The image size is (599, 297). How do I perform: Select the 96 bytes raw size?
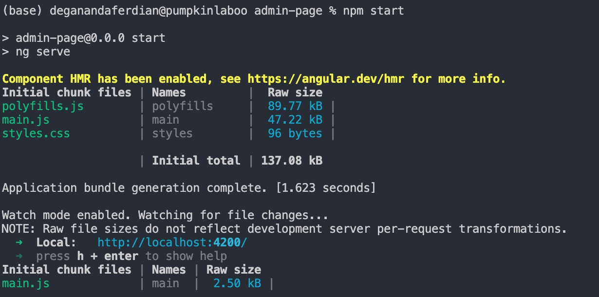click(x=295, y=133)
